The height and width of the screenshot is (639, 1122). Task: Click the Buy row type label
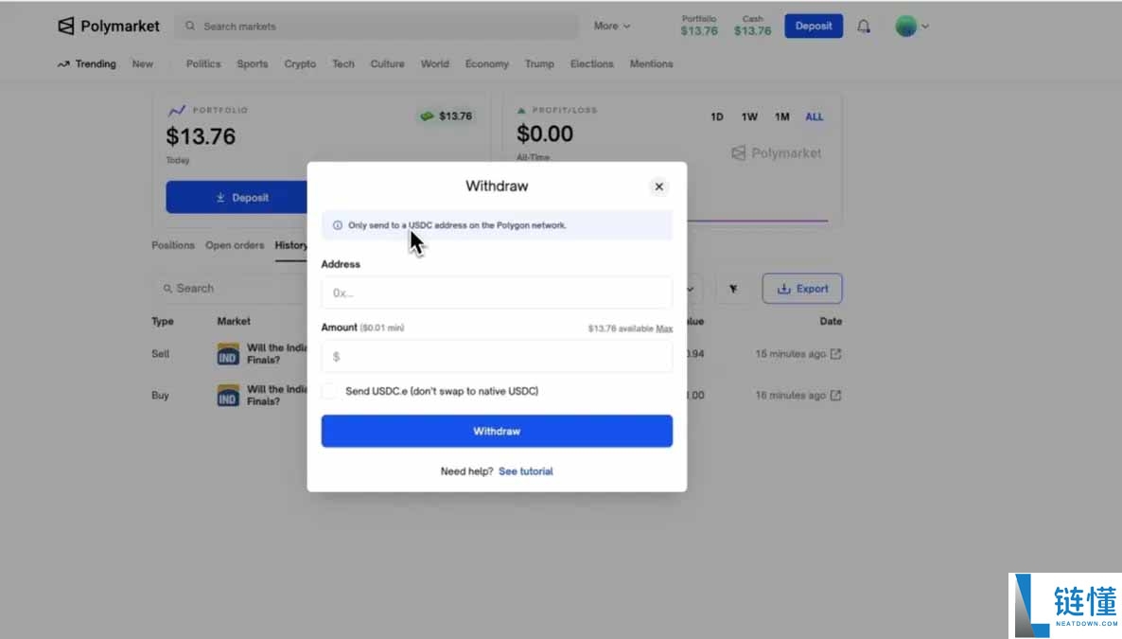[160, 396]
